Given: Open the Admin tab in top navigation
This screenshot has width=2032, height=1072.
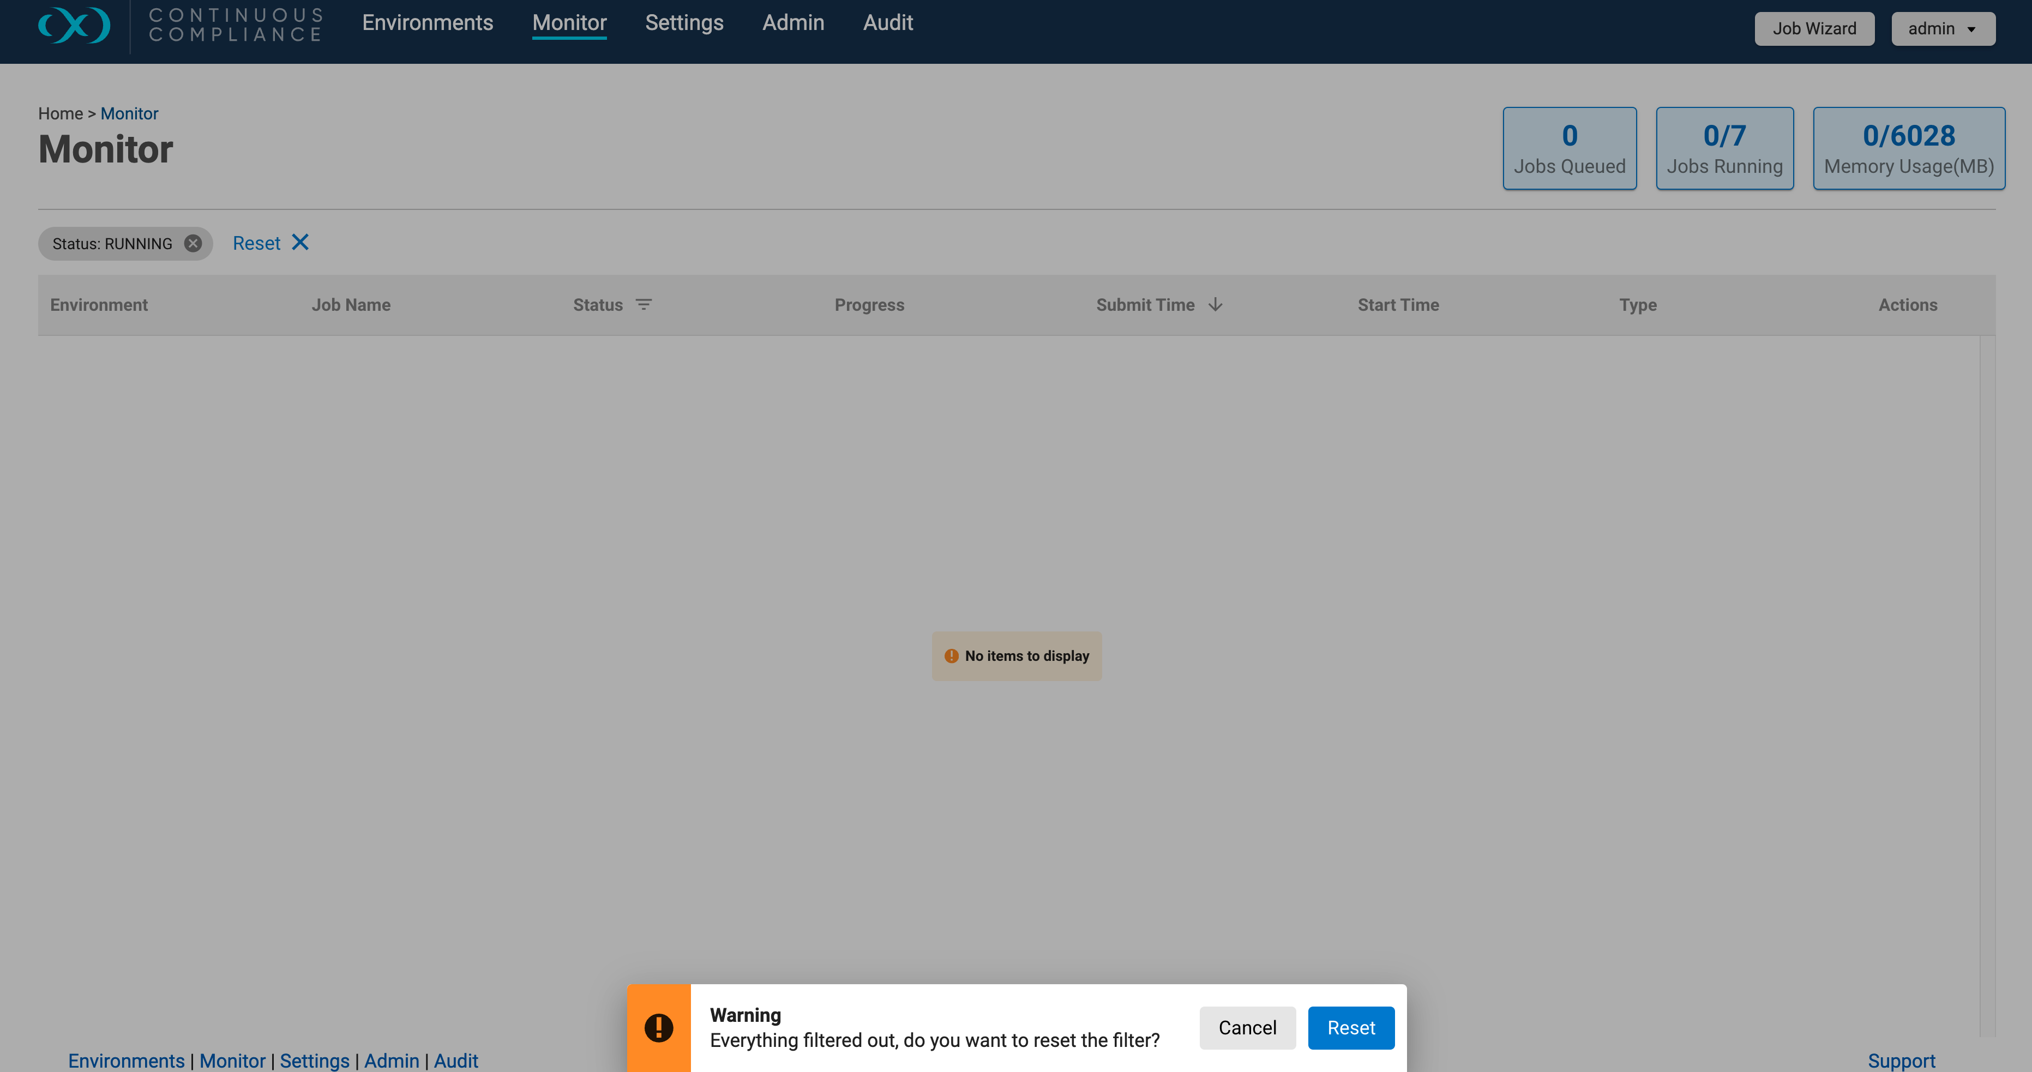Looking at the screenshot, I should tap(793, 23).
